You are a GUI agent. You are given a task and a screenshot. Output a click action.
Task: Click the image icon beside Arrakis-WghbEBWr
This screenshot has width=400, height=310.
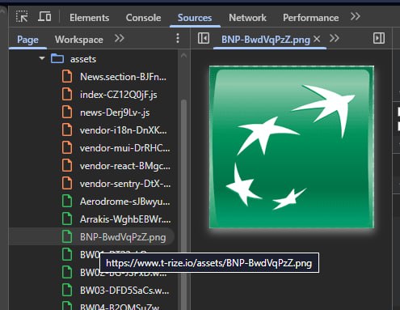67,219
